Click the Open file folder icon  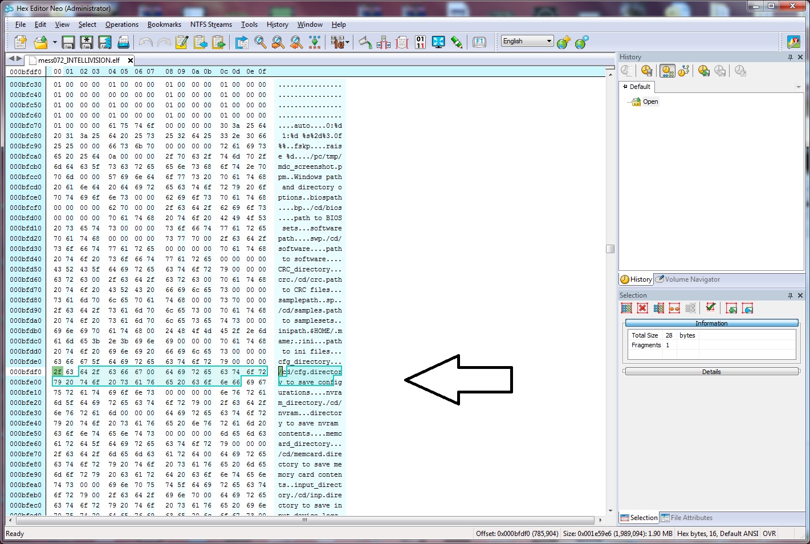pos(40,42)
